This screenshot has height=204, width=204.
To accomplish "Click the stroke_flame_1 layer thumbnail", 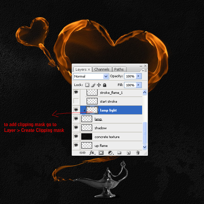I will [x=92, y=92].
